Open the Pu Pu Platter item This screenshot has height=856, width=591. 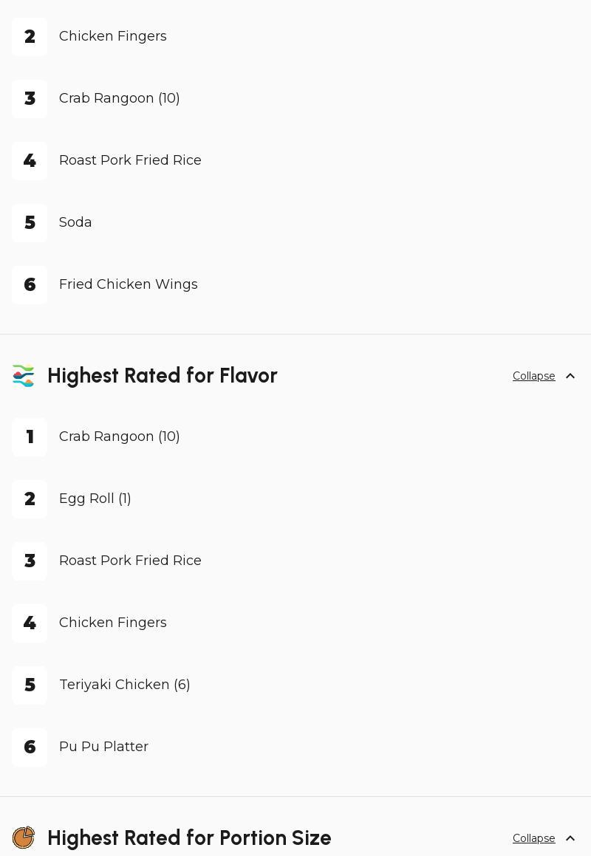coord(103,747)
